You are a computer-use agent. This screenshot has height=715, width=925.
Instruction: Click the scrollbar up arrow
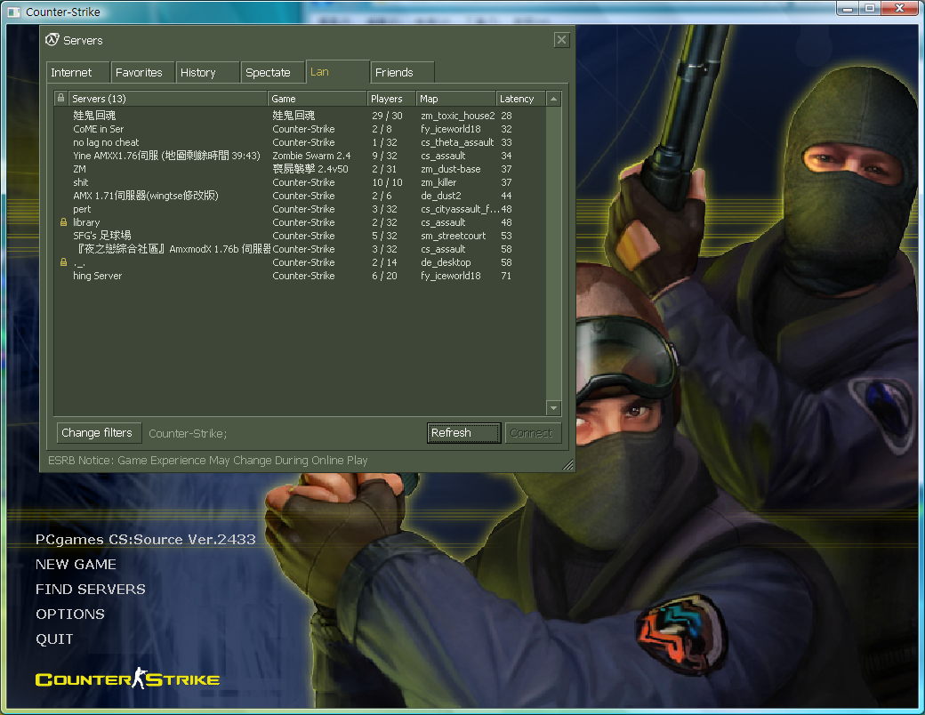[x=553, y=98]
